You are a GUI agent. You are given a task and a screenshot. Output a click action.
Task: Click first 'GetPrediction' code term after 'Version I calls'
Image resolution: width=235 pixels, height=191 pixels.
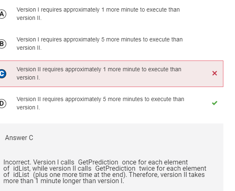(x=98, y=162)
